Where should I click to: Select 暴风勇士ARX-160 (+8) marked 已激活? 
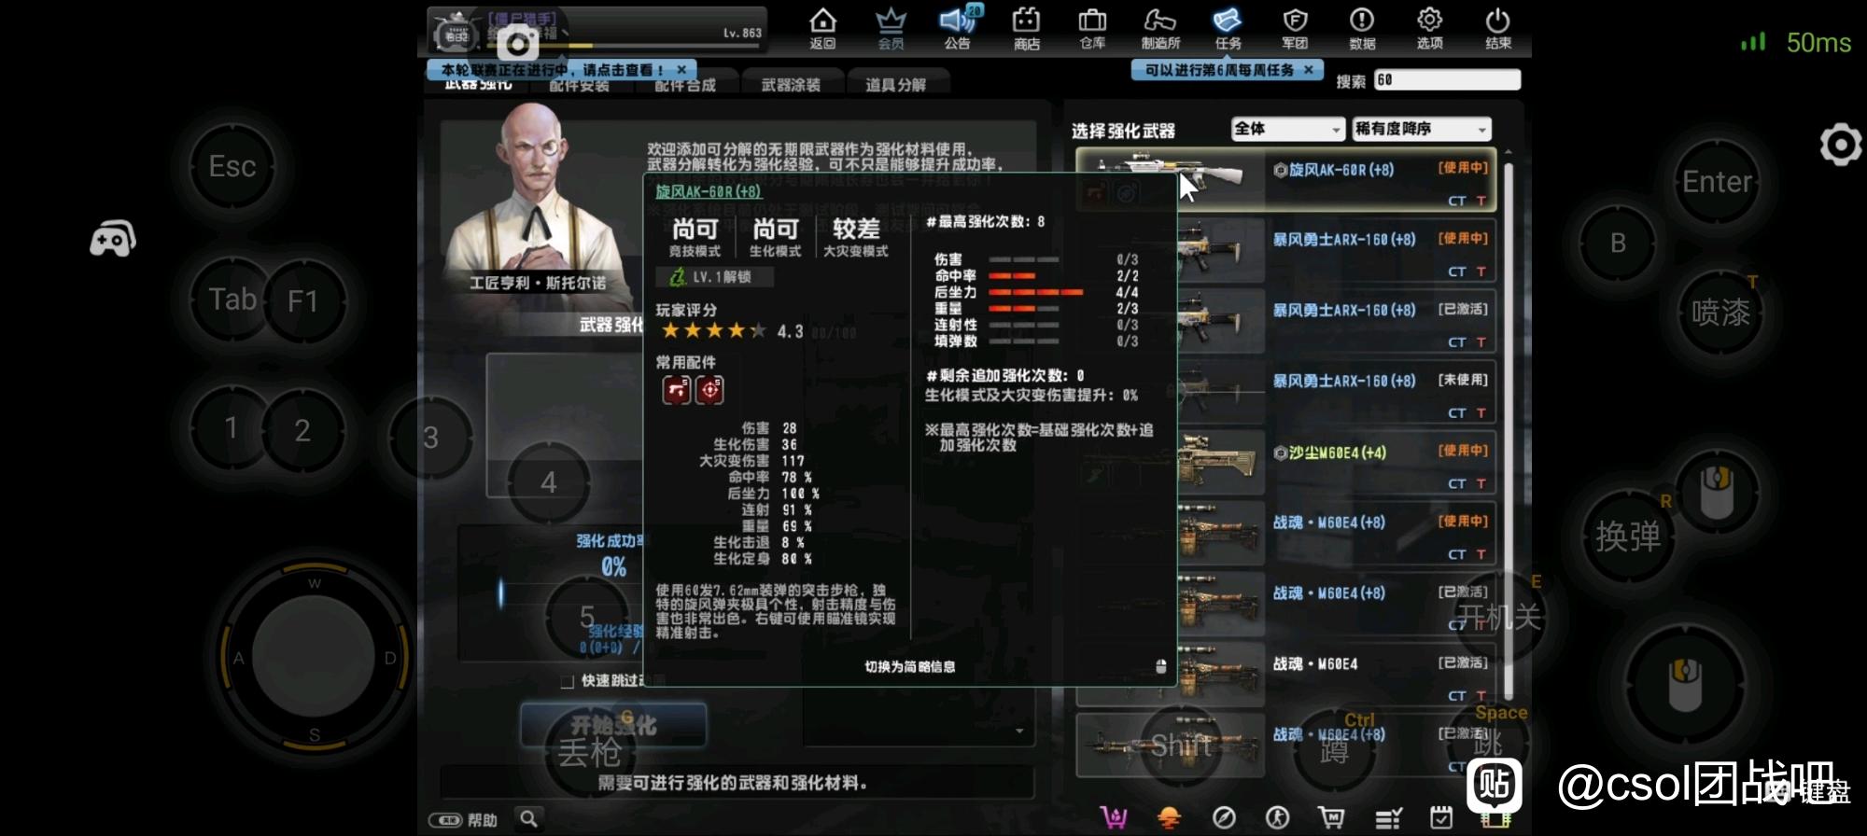tap(1285, 323)
